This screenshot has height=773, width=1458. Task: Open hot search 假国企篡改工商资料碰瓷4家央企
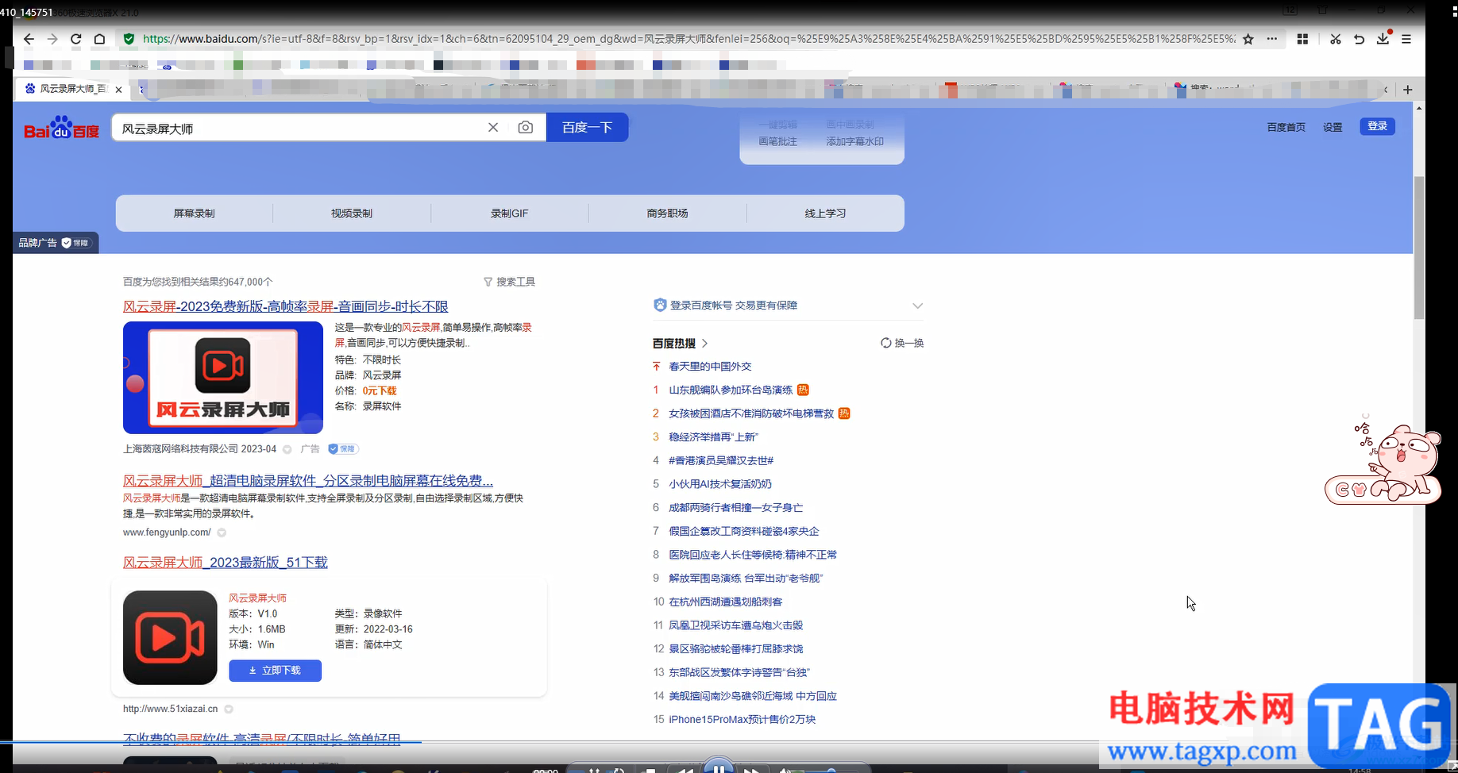tap(744, 531)
